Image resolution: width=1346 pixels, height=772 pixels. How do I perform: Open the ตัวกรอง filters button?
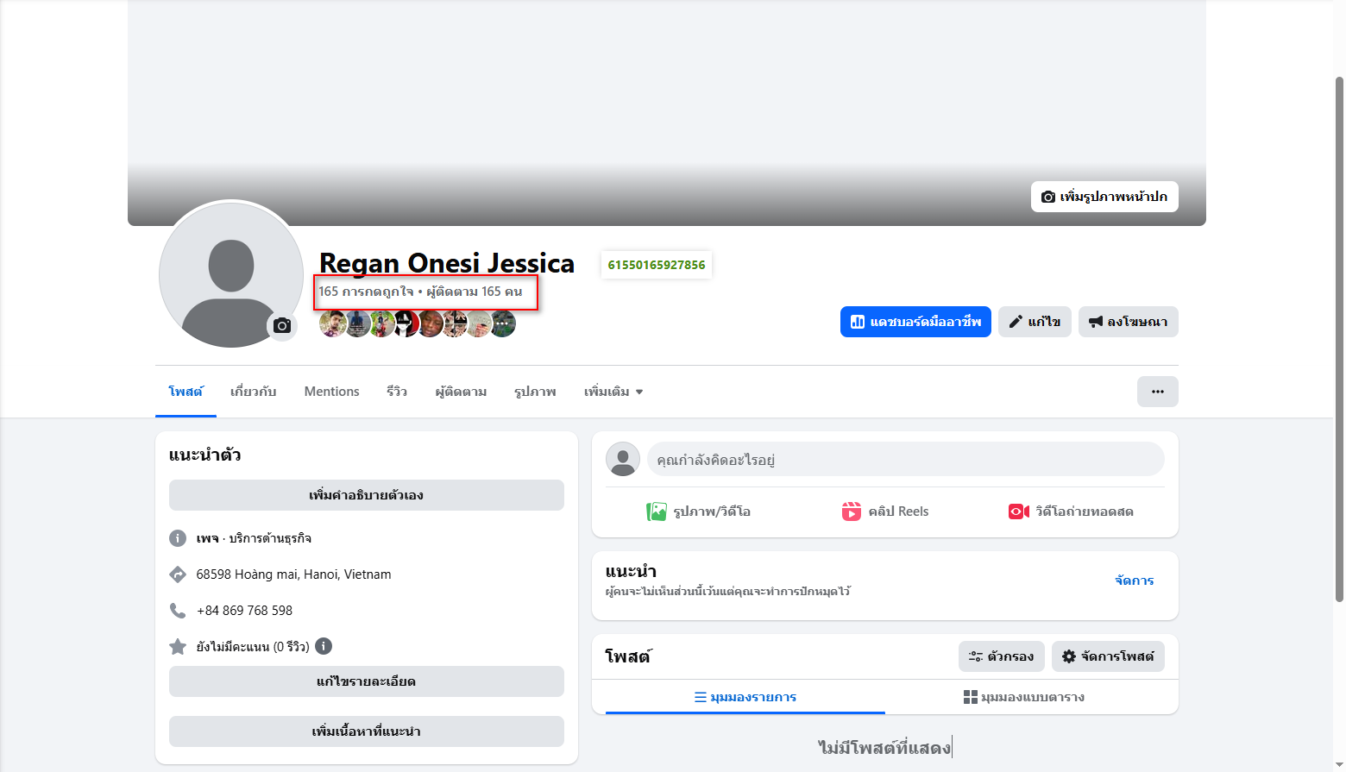point(1001,656)
